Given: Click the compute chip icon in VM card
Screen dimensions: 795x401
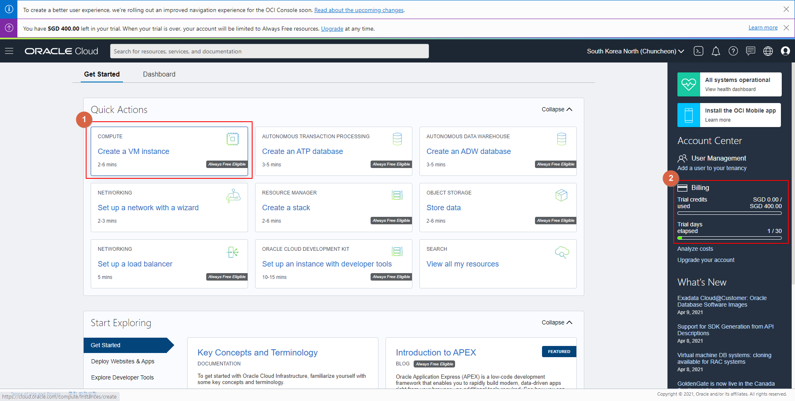Looking at the screenshot, I should click(233, 139).
